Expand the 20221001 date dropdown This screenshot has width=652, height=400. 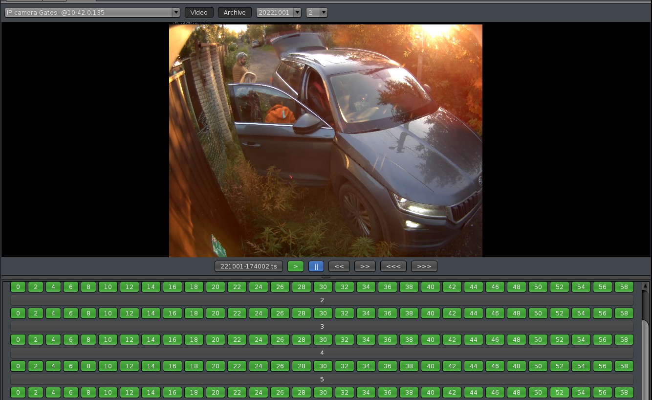point(279,13)
